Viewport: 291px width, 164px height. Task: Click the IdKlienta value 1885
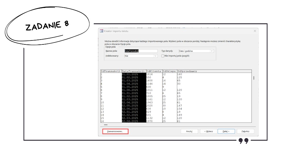[x=149, y=96]
